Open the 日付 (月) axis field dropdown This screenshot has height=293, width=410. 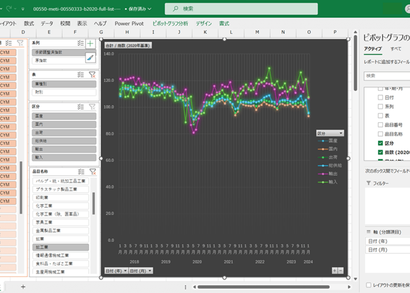click(x=150, y=271)
